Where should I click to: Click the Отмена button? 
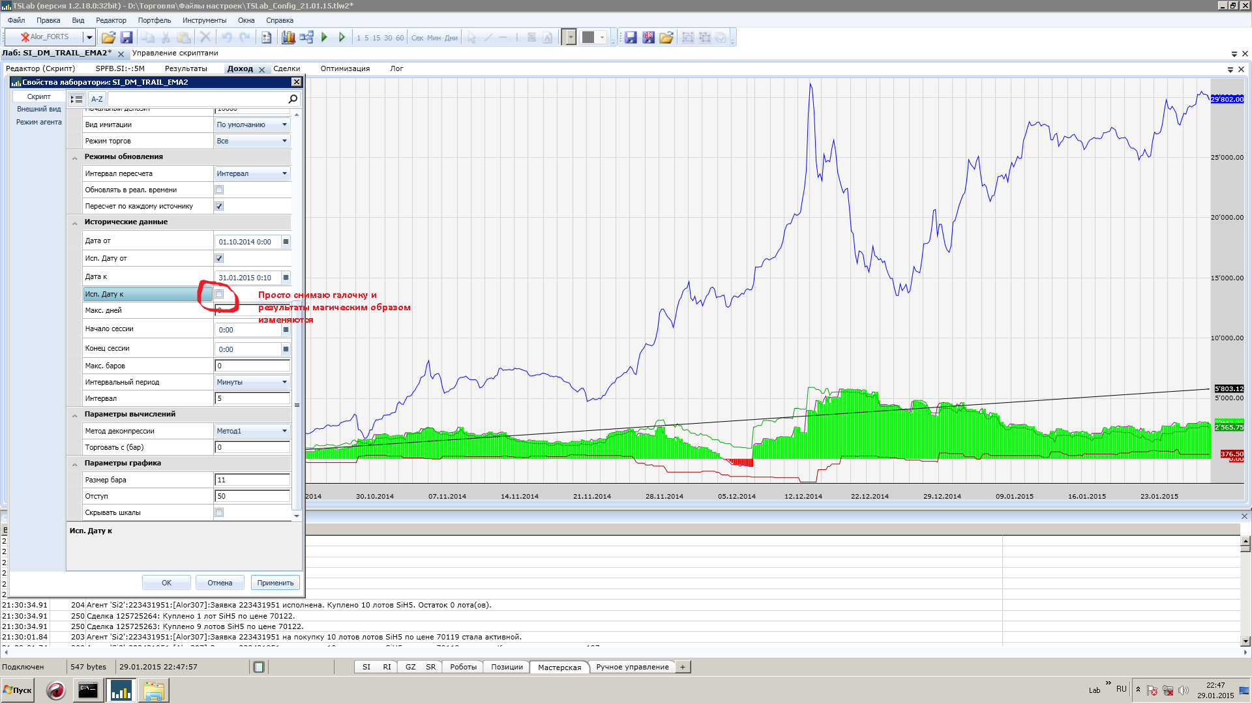(x=220, y=583)
